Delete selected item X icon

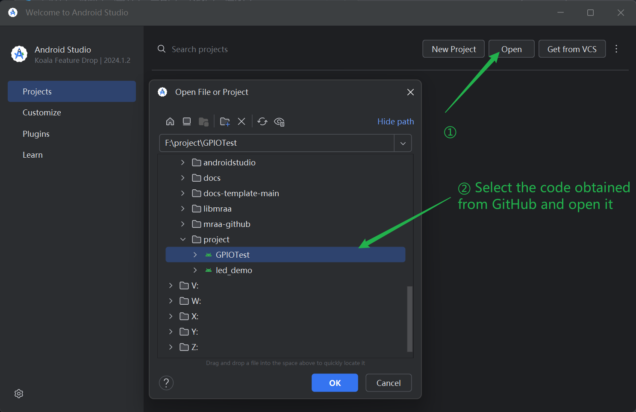click(241, 122)
